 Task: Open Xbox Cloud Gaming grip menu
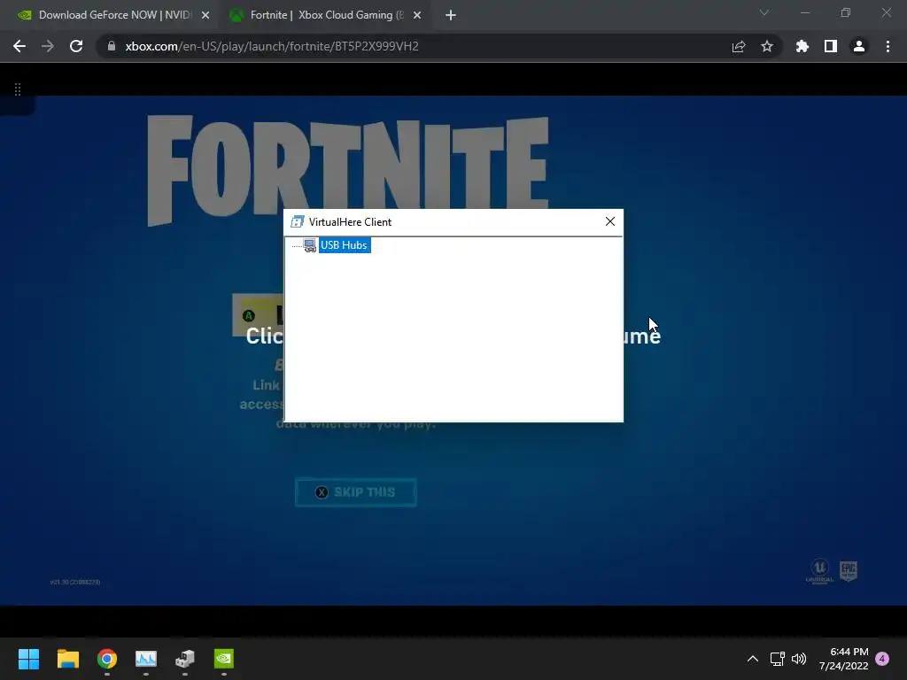tap(18, 89)
